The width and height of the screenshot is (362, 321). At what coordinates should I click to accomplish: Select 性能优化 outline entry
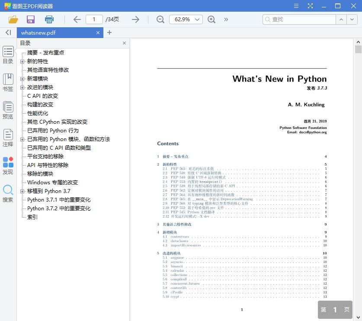37,113
